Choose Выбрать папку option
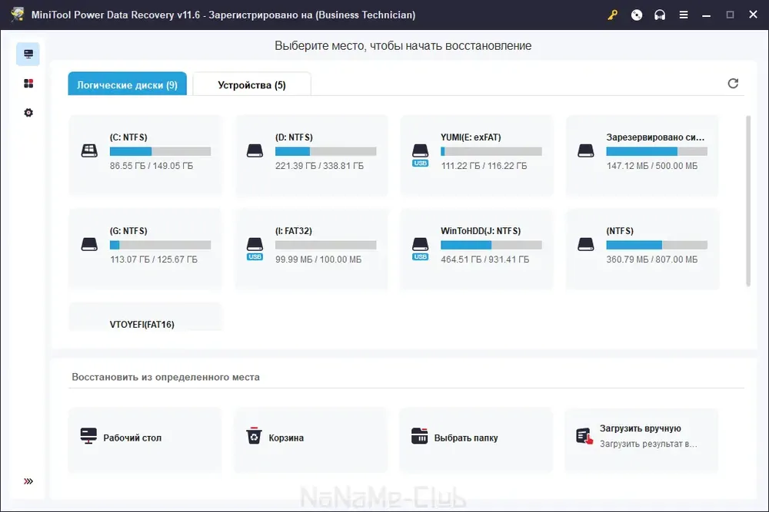Viewport: 769px width, 512px height. coord(476,439)
